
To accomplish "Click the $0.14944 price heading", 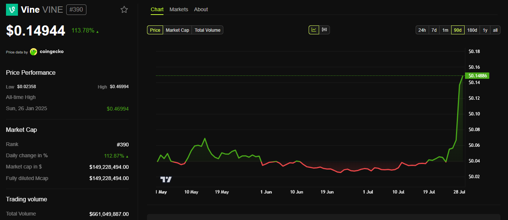I will (36, 31).
